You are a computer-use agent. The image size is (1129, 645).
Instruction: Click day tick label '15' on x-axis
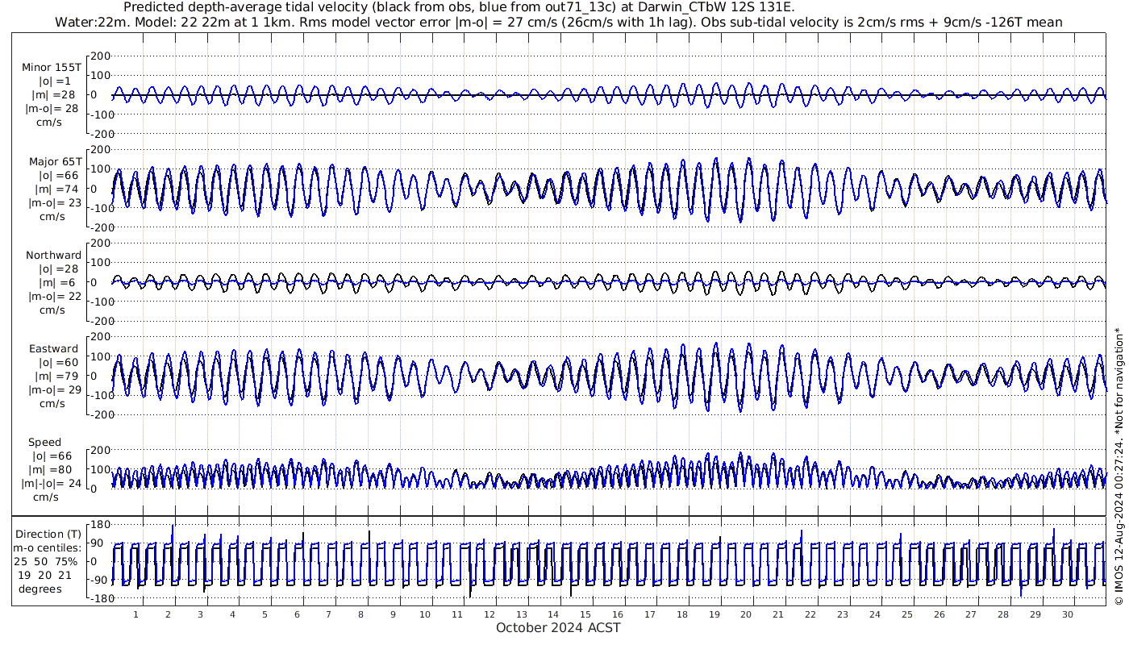585,614
